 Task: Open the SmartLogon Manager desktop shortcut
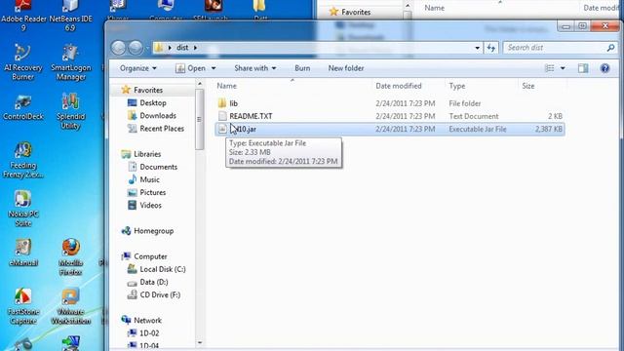70,62
